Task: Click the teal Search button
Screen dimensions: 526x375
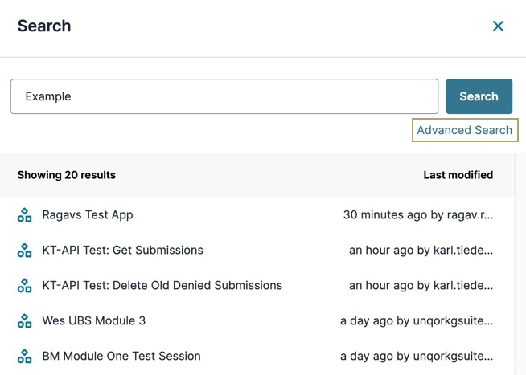Action: pyautogui.click(x=479, y=96)
